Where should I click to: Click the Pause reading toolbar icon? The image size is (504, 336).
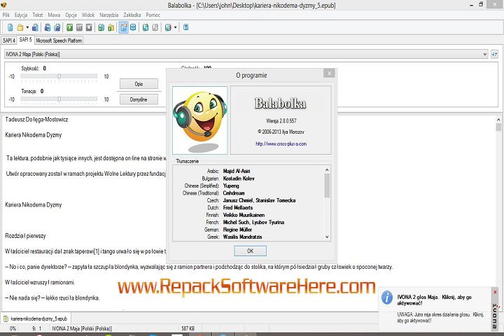click(79, 28)
